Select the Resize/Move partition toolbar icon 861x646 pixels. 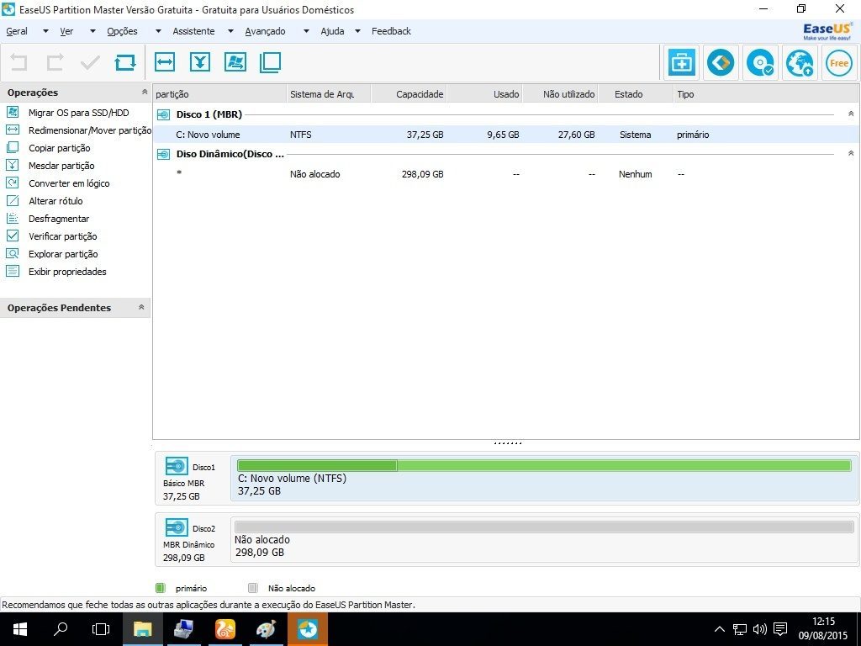point(165,62)
